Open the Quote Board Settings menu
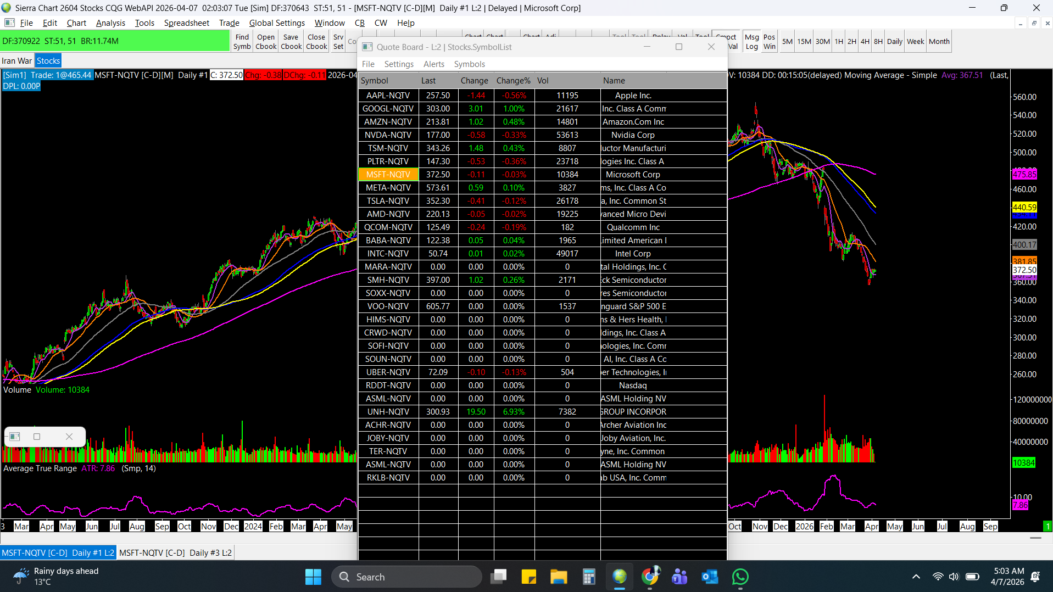The height and width of the screenshot is (592, 1053). [399, 64]
